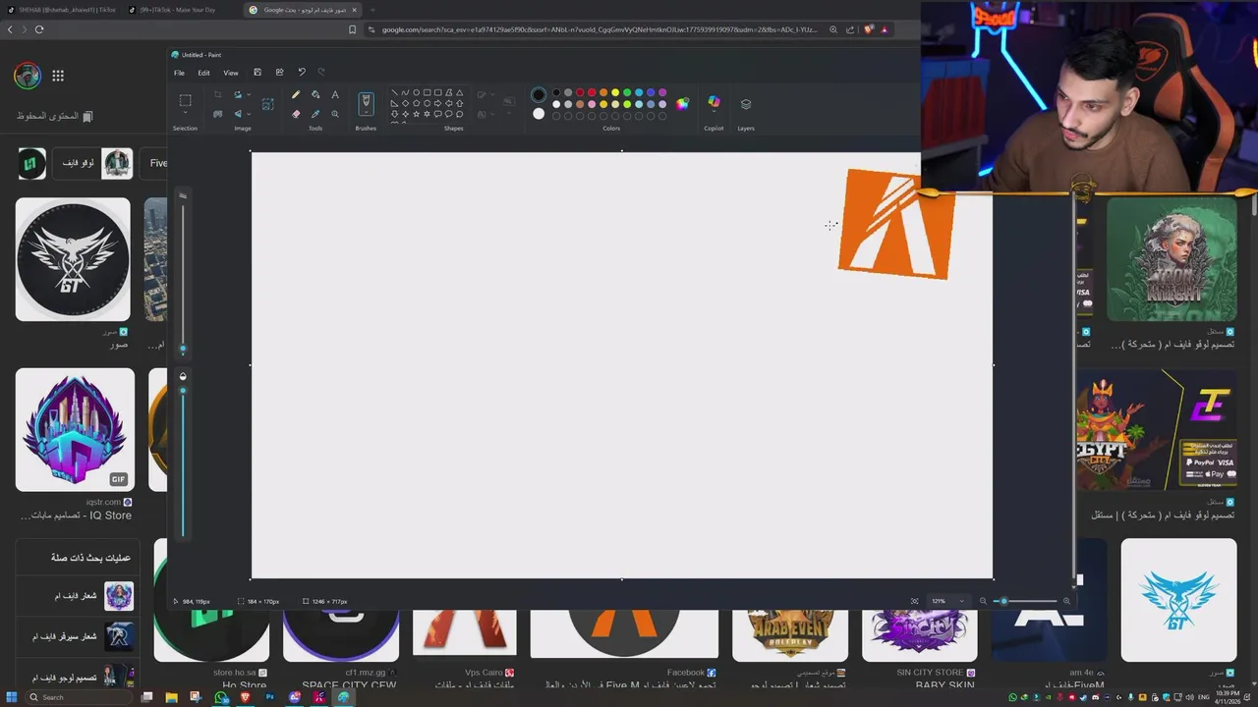Click the Crop icon in Image group
The width and height of the screenshot is (1258, 707).
pos(217,94)
